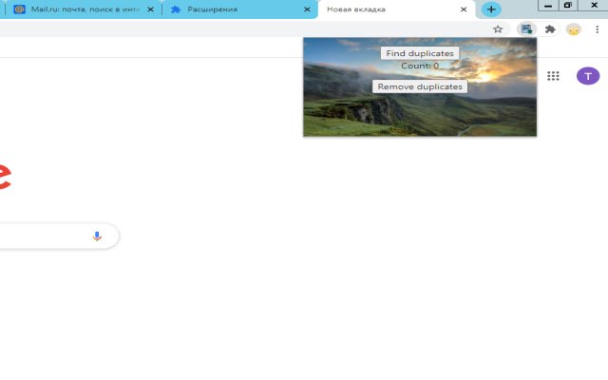Open the Extensions puzzle-piece menu
Image resolution: width=608 pixels, height=380 pixels.
point(550,29)
